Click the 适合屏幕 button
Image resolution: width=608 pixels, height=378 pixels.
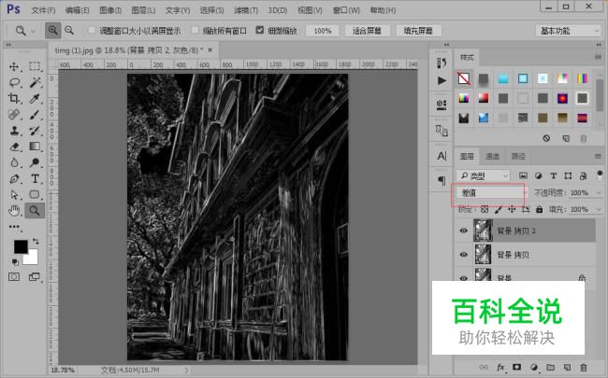[366, 31]
